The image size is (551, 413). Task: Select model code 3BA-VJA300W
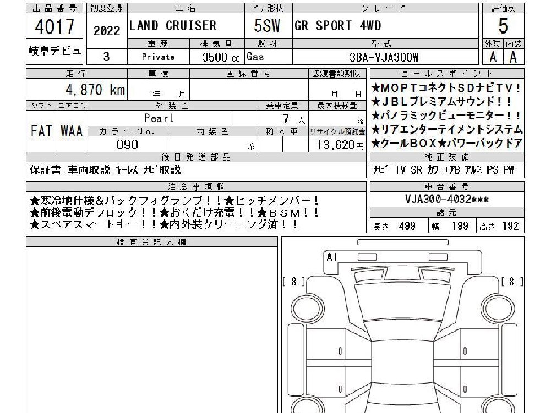coord(384,57)
